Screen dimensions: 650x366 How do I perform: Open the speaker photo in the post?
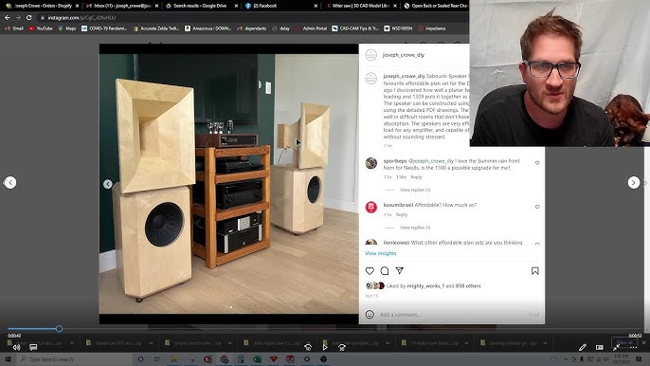click(x=229, y=184)
